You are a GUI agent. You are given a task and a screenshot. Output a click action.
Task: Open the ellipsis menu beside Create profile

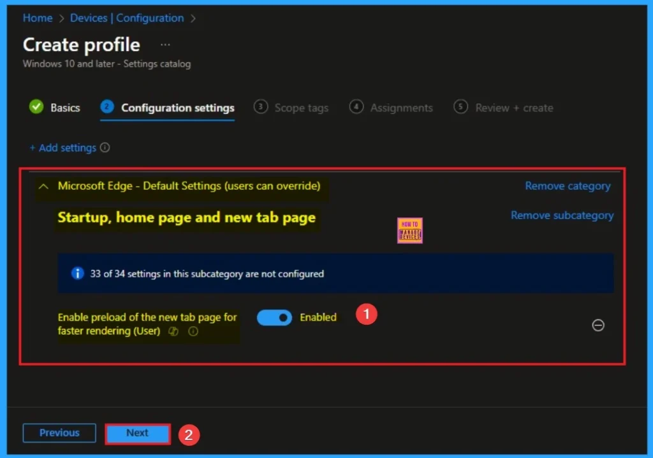pos(165,45)
